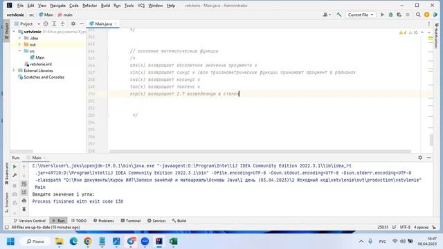The image size is (443, 249).
Task: Run with Coverage using the shield icon
Action: [399, 15]
